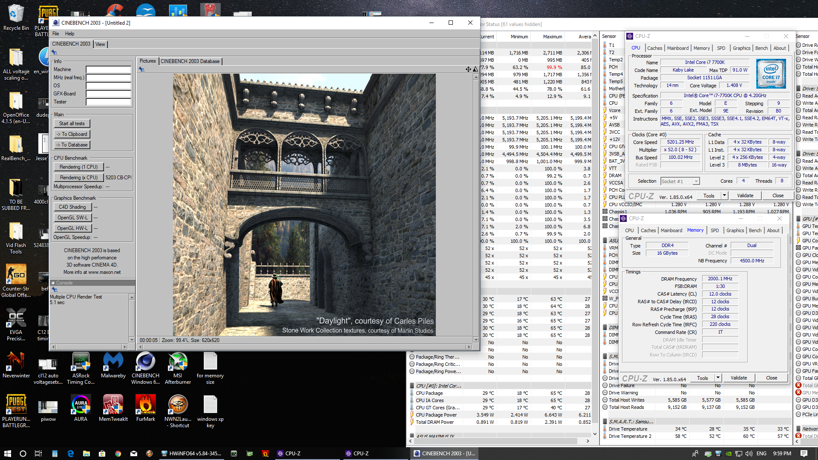This screenshot has height=460, width=818.
Task: Click the Start all tests button
Action: [x=72, y=124]
